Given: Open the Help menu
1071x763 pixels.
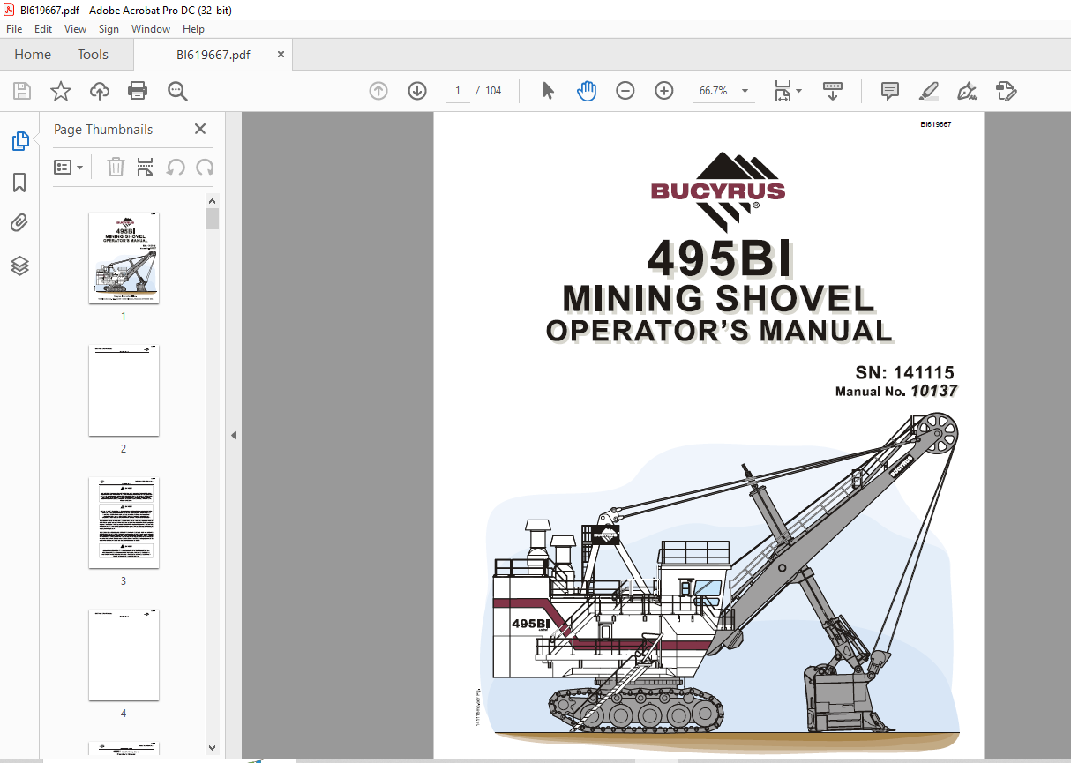Looking at the screenshot, I should point(193,29).
